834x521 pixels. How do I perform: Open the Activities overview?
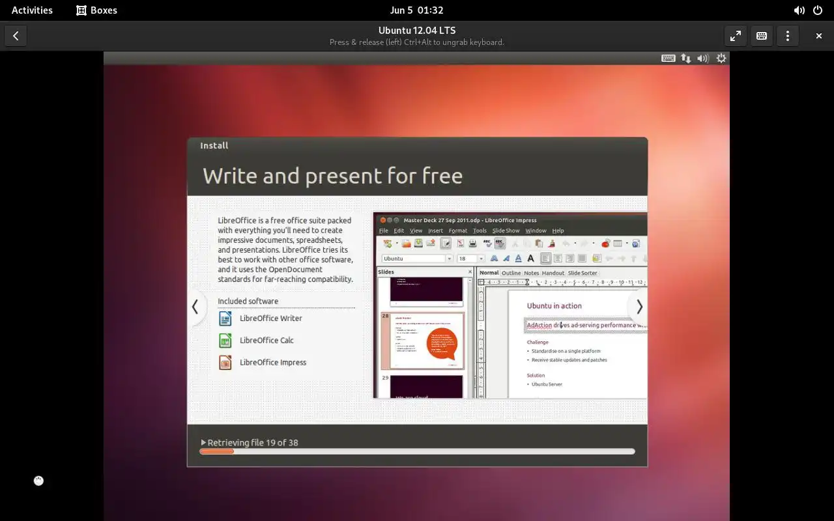(32, 10)
